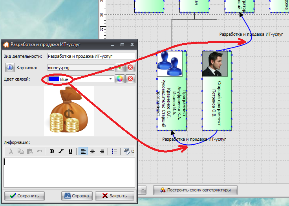Open the color wheel picker
Image resolution: width=289 pixels, height=206 pixels.
tap(119, 79)
